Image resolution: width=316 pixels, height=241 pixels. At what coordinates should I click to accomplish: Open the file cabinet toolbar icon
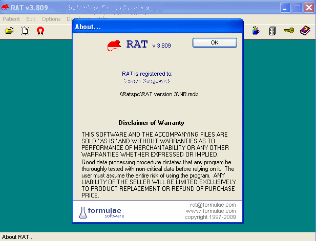272,31
